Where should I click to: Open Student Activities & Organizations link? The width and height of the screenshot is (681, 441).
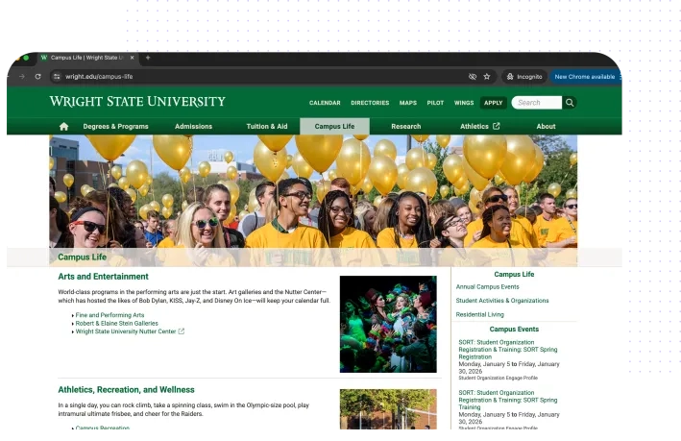tap(502, 300)
